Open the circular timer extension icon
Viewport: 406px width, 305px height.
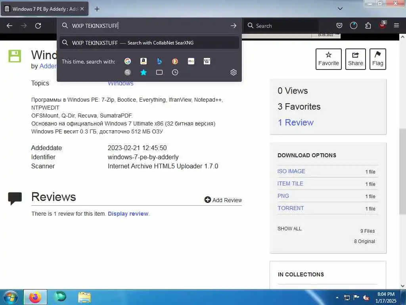coord(353,25)
